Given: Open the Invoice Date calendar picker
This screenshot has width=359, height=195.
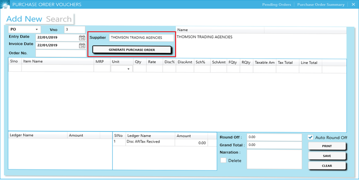Looking at the screenshot, I should (82, 46).
